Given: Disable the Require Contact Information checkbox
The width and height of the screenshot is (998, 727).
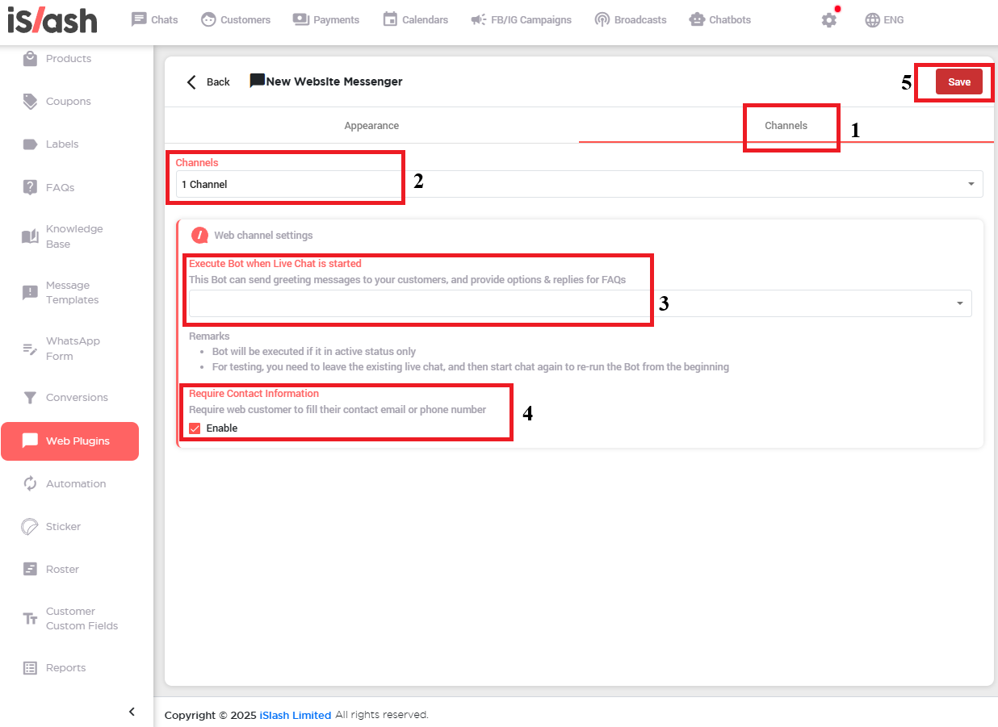Looking at the screenshot, I should pos(195,428).
